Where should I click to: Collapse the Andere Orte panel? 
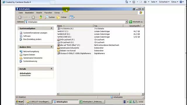click(x=51, y=47)
